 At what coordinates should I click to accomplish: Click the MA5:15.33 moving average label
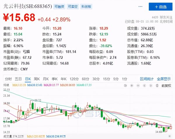(x=19, y=85)
